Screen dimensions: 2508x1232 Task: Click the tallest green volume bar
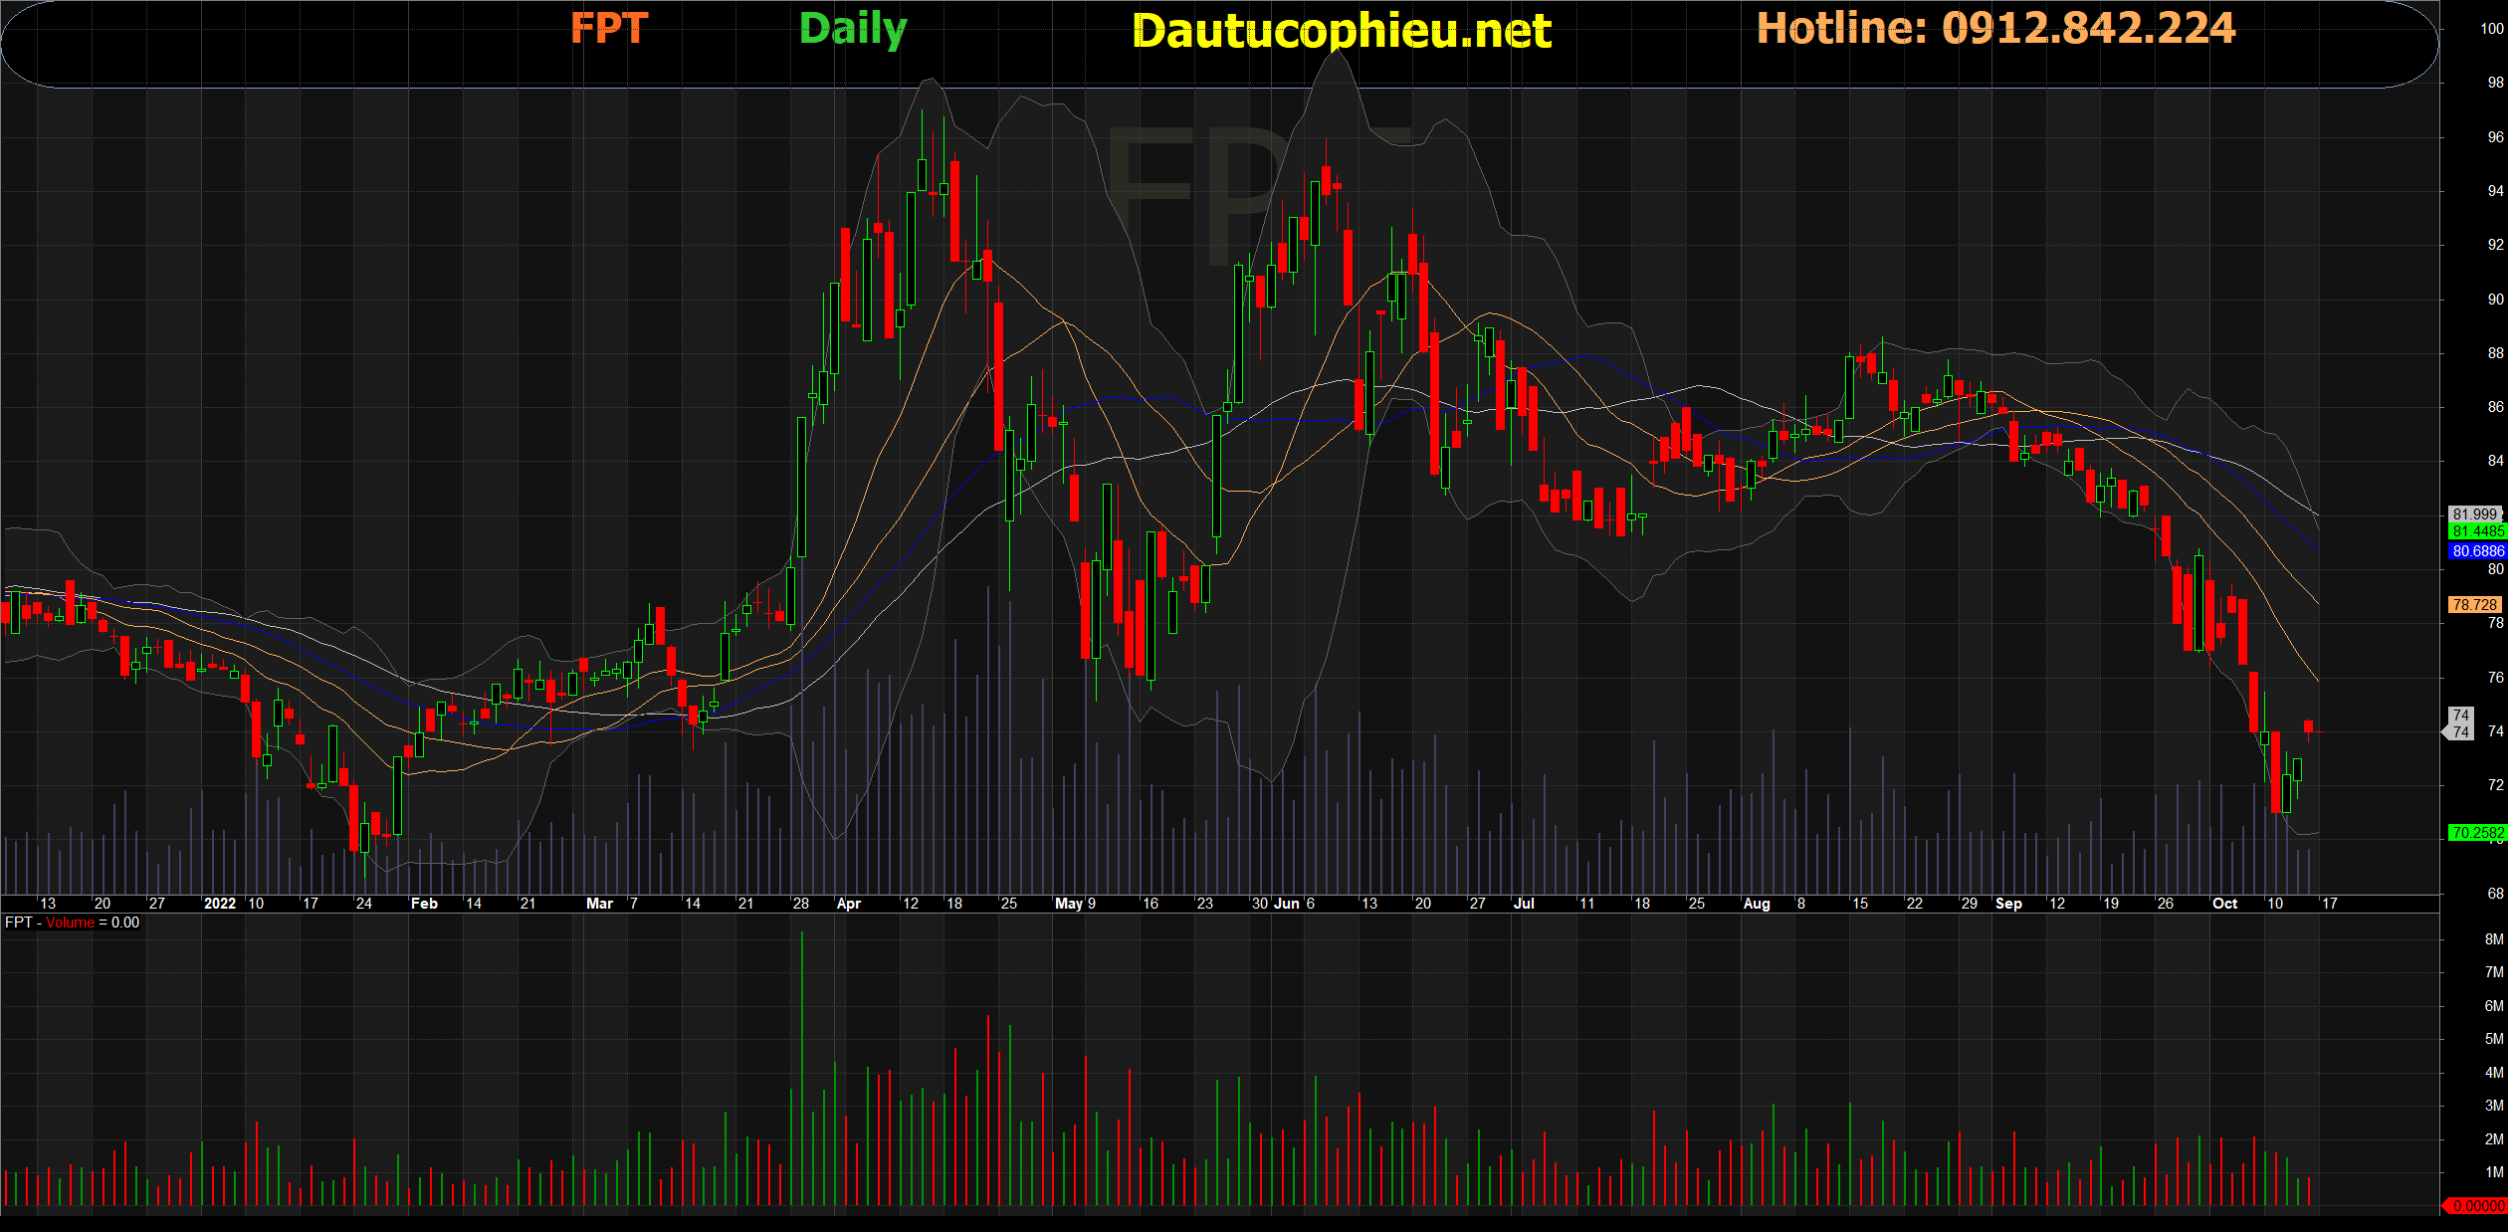click(x=802, y=1068)
